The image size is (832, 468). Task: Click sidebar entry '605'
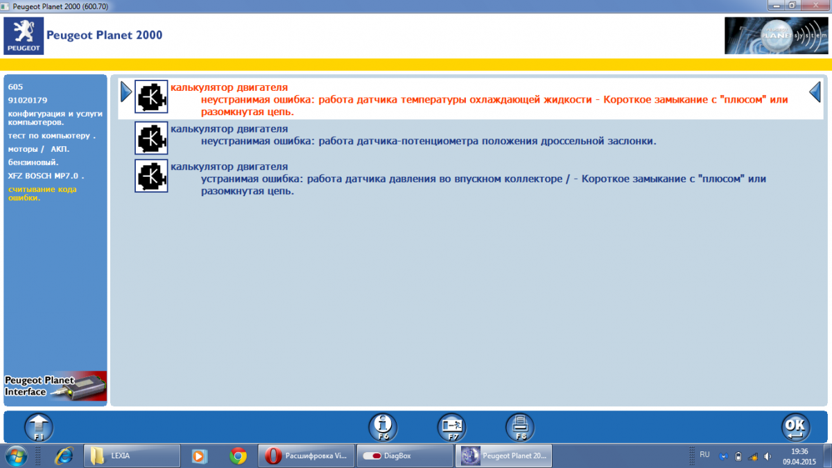[x=15, y=87]
